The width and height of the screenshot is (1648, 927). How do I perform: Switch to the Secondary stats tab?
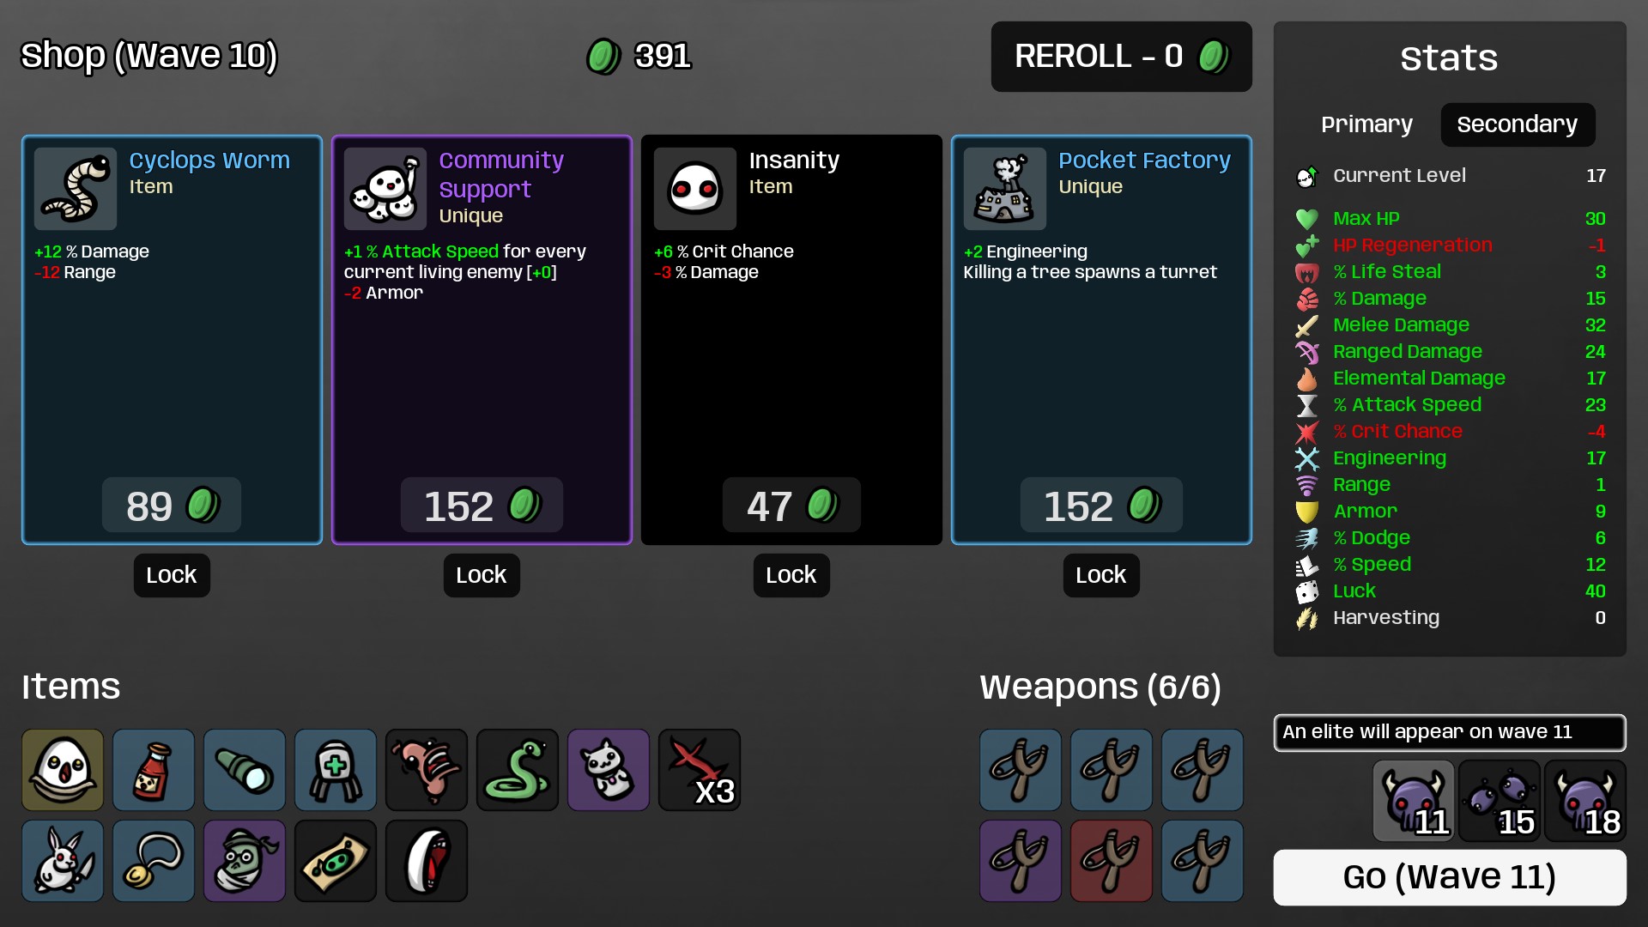tap(1518, 124)
